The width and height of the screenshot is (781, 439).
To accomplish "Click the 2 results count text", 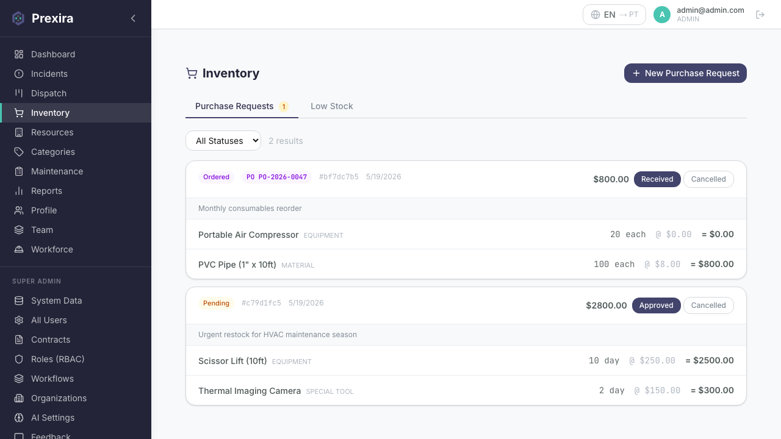I will 286,141.
